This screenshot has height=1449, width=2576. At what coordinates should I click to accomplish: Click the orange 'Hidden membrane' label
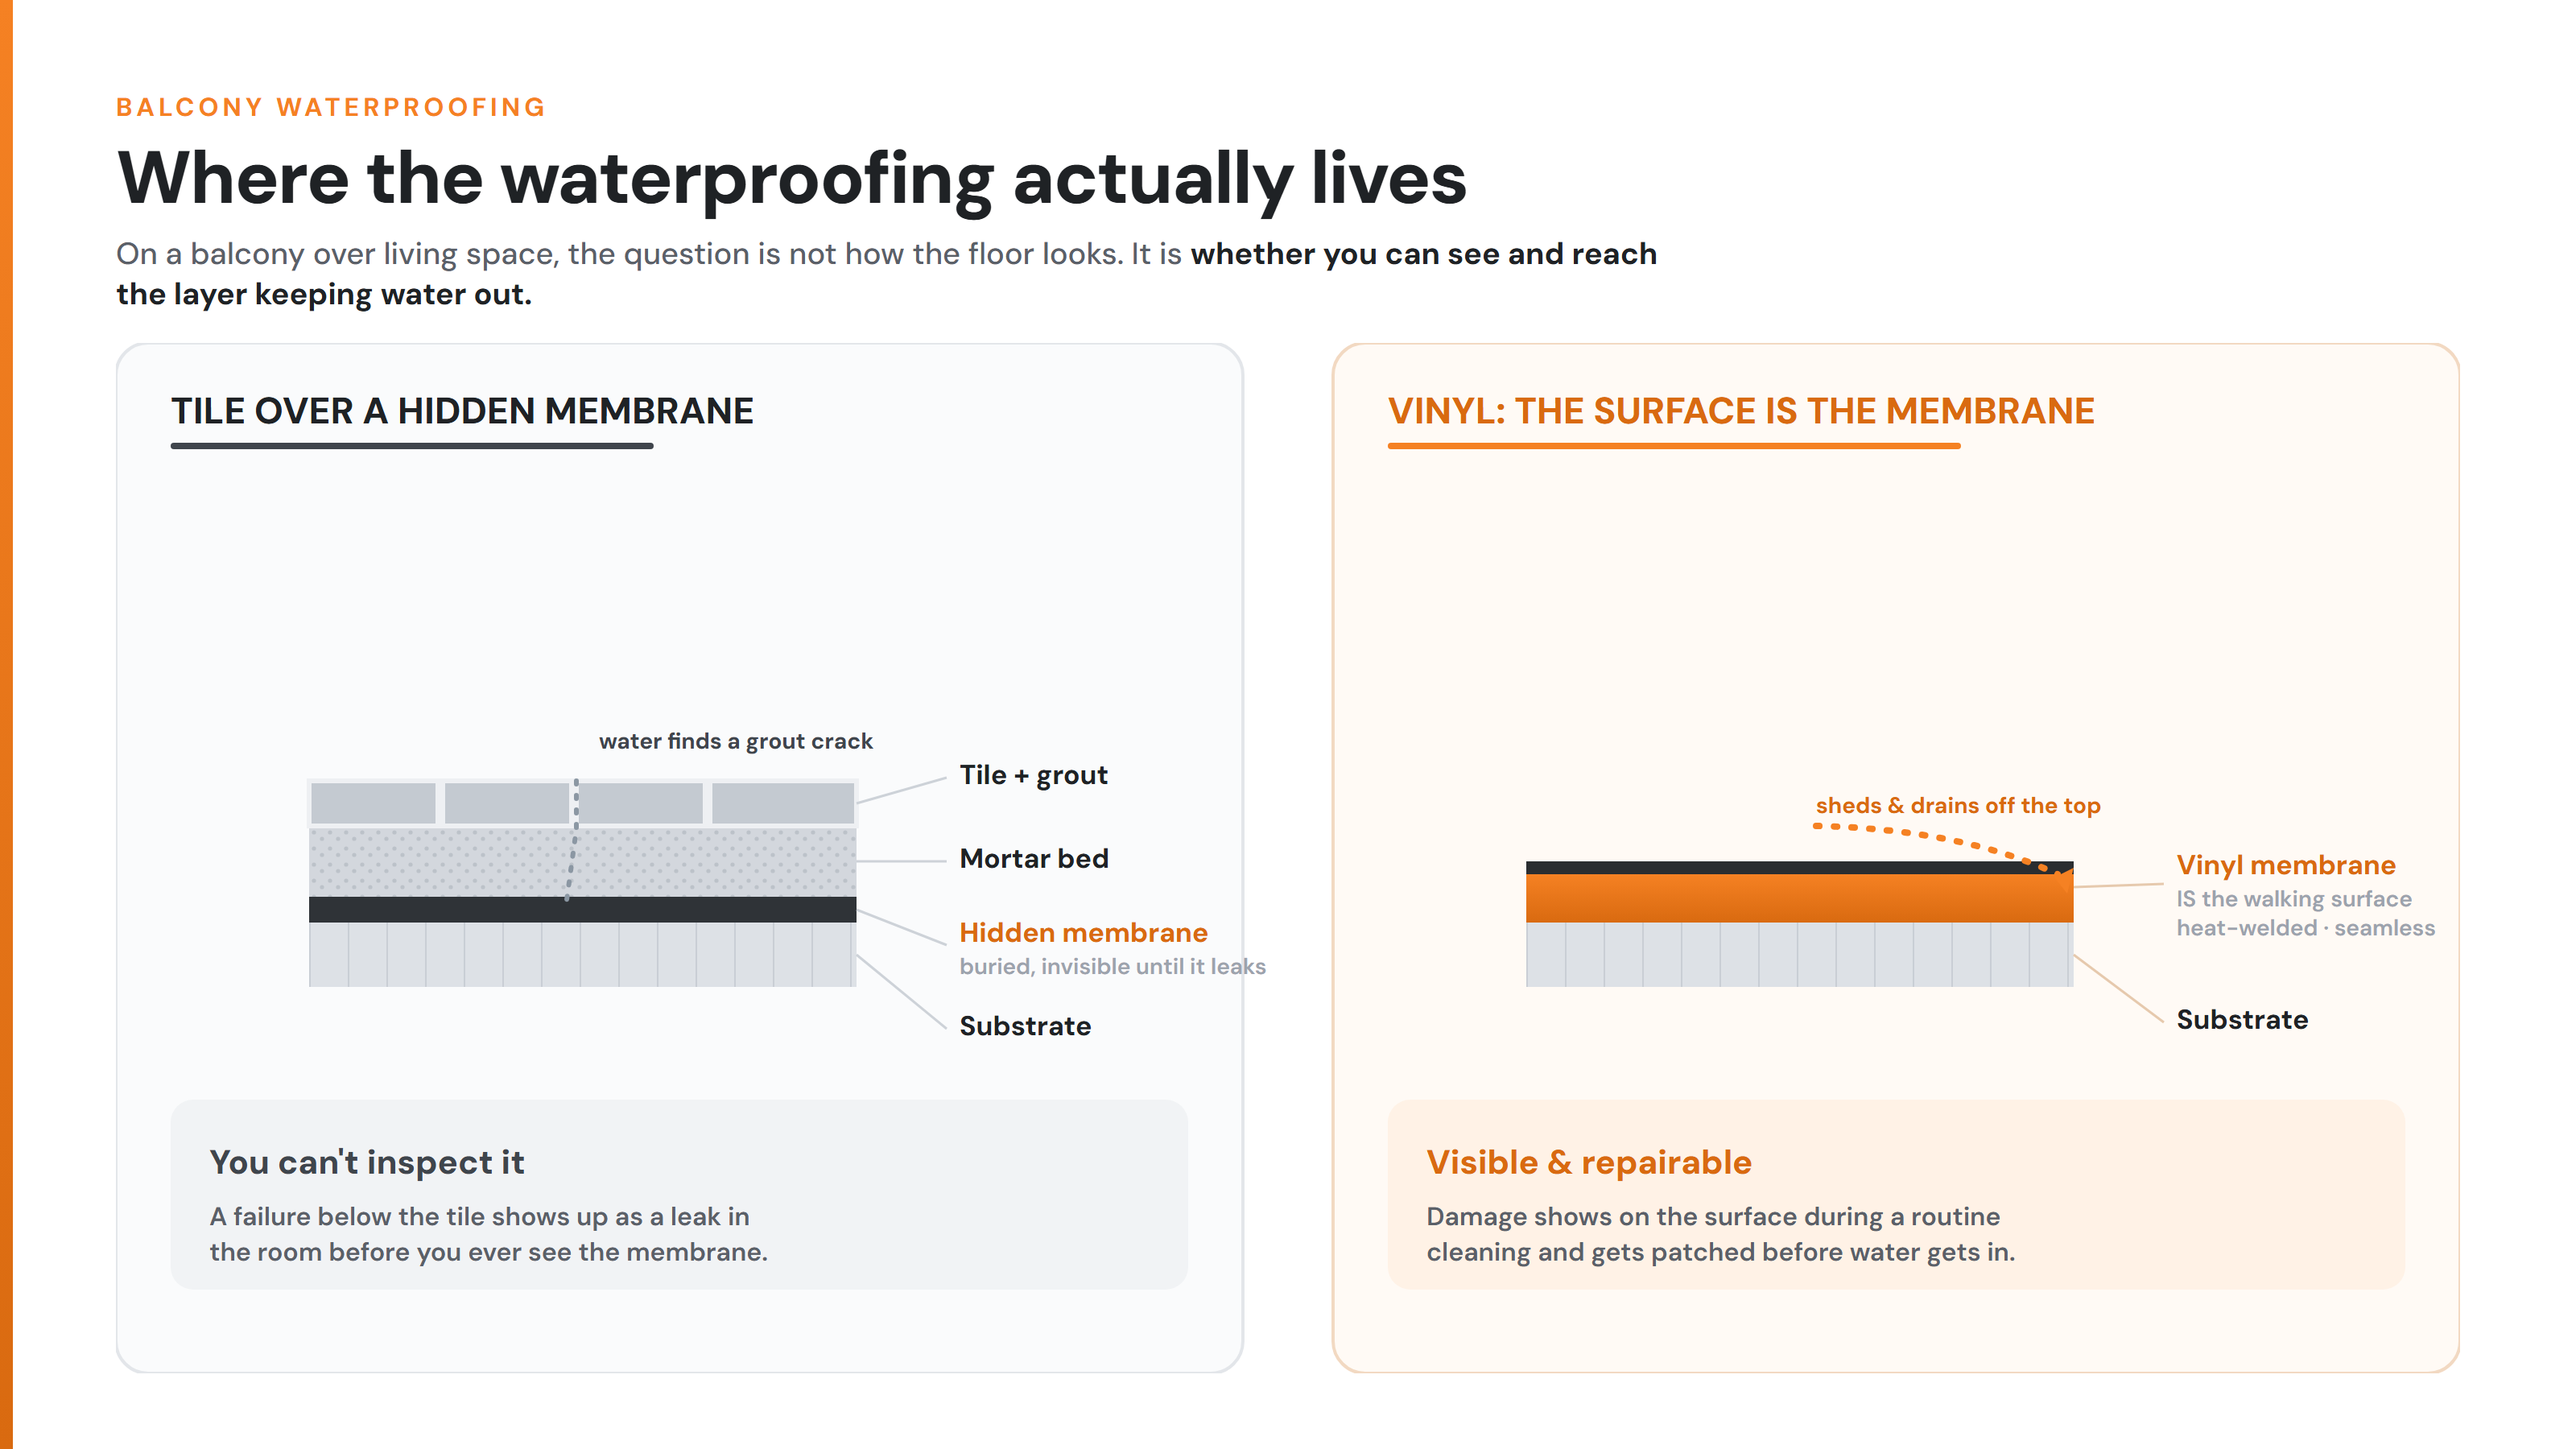click(1083, 932)
